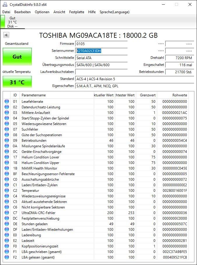
Task: Click the status orb for Helium Condition Upper
Action: [x=7, y=163]
